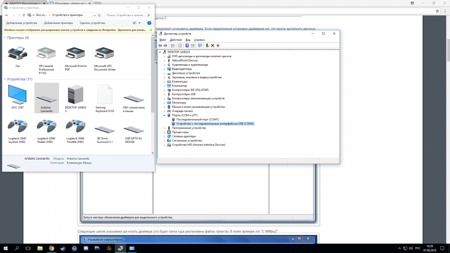Select USB serial device (COM5) entry
The image size is (450, 253).
point(215,124)
